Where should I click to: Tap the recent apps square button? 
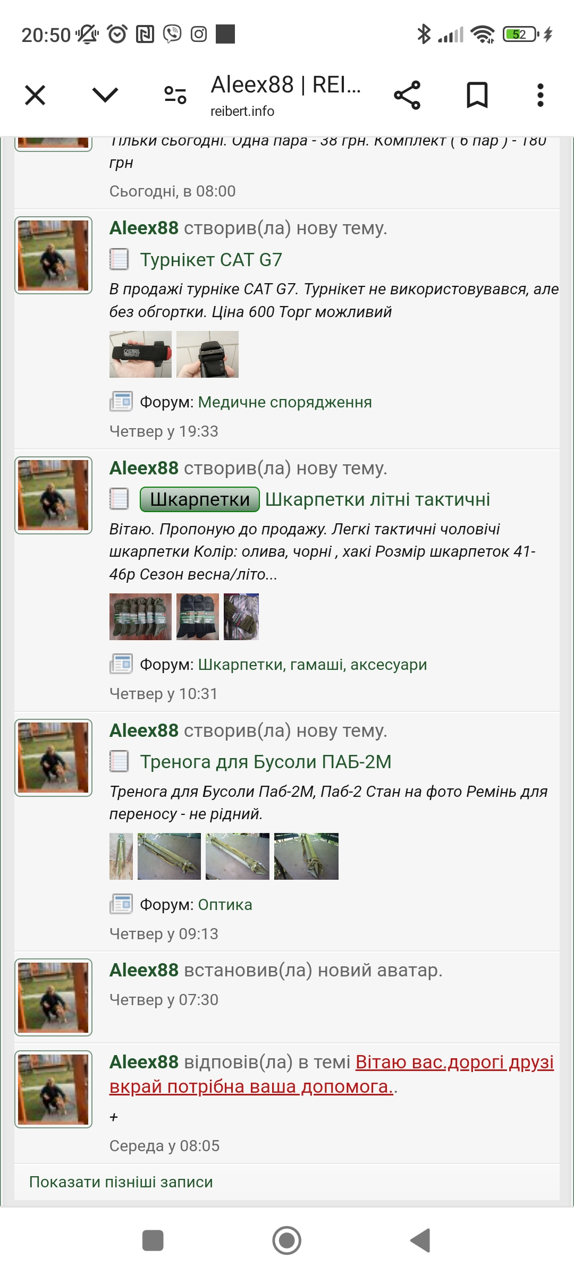153,1240
